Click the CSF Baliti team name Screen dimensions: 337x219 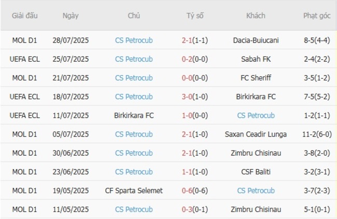tap(256, 172)
